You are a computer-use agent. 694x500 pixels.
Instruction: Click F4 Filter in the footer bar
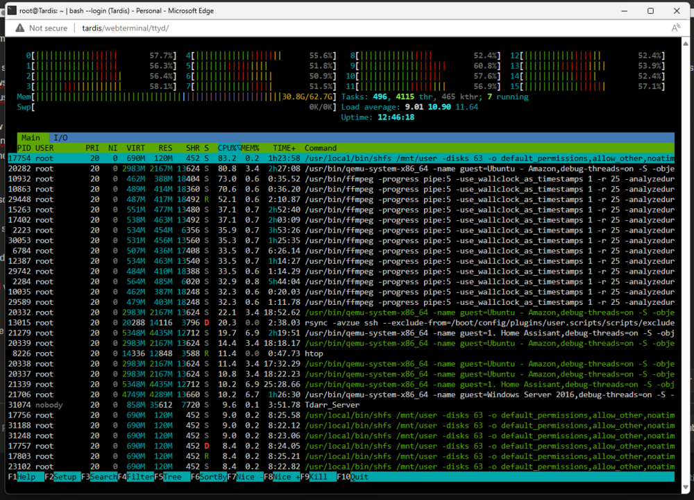135,477
